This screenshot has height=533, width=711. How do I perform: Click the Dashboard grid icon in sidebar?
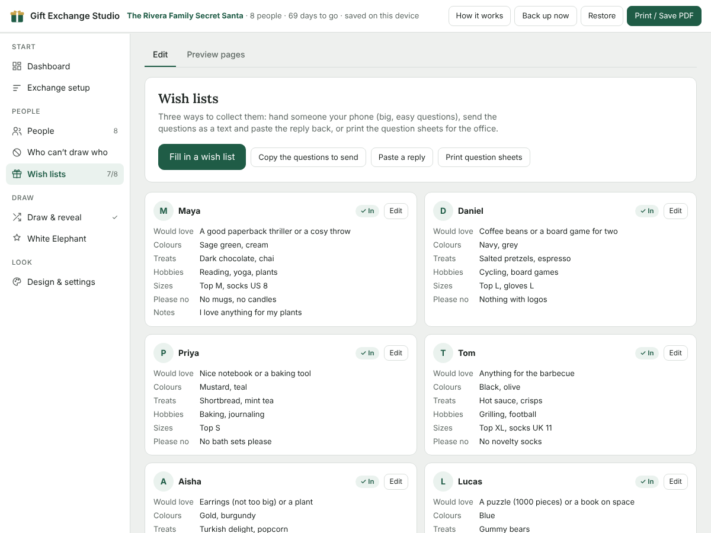pyautogui.click(x=17, y=66)
